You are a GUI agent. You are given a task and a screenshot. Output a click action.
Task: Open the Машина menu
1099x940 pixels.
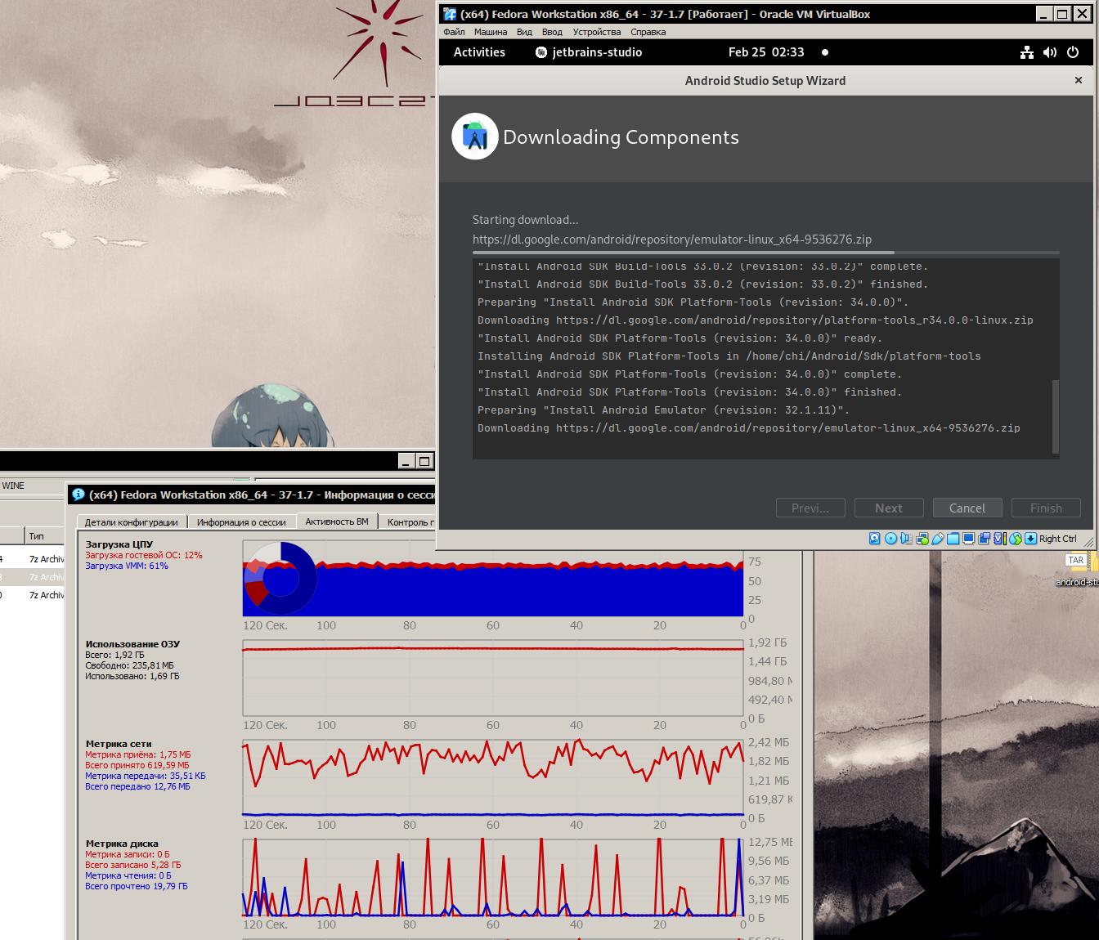coord(490,32)
